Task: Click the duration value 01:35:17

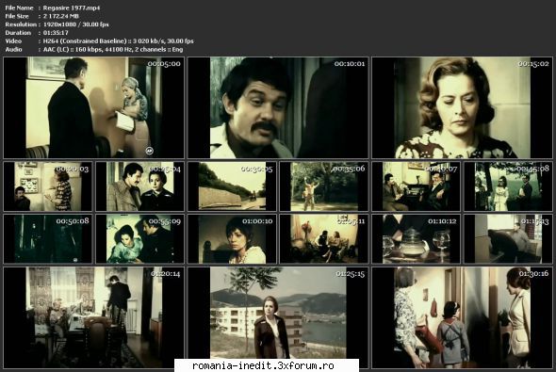Action: (56, 33)
